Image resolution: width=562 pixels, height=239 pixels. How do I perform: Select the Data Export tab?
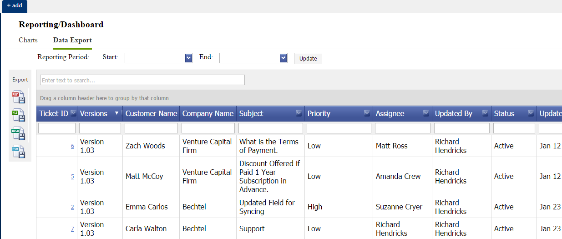[x=72, y=40]
